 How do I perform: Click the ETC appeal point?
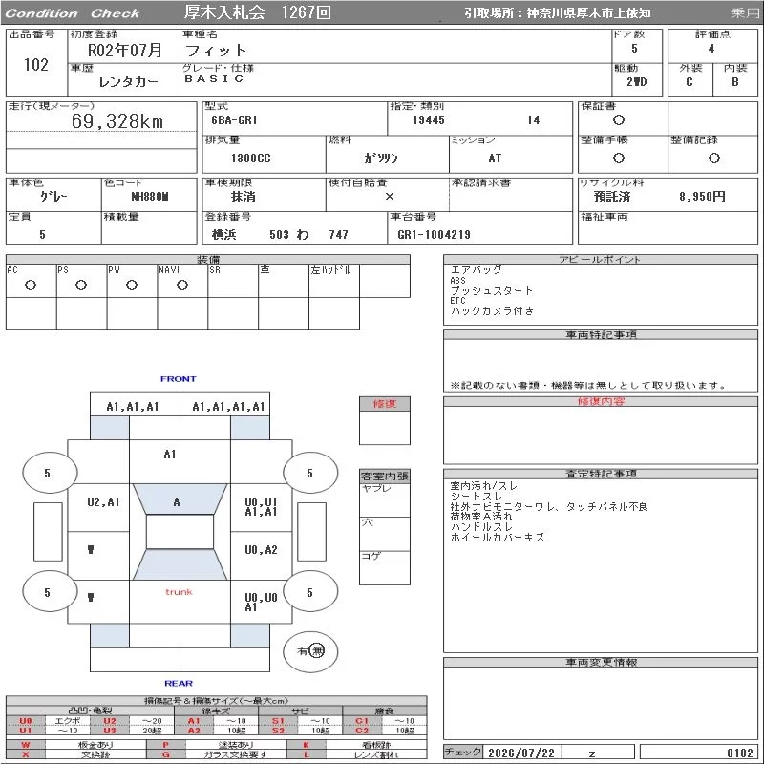pyautogui.click(x=457, y=301)
